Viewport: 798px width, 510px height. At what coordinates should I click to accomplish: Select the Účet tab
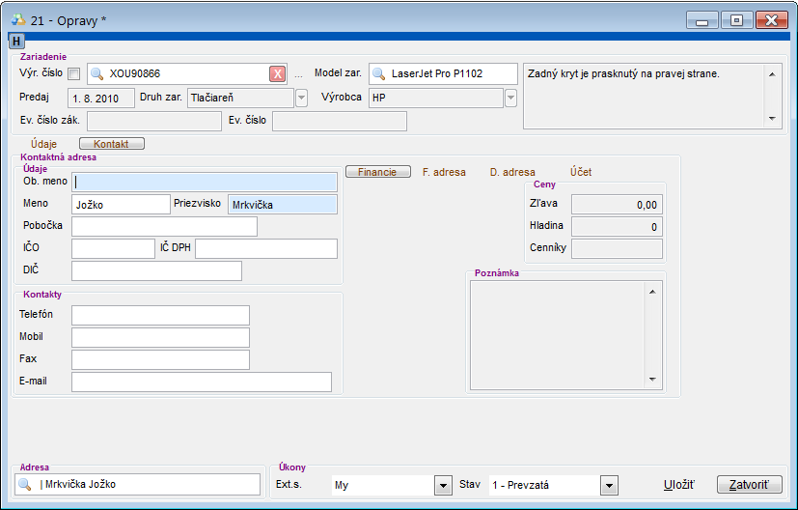point(581,172)
